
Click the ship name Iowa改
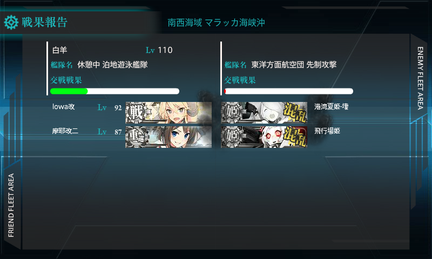point(63,107)
